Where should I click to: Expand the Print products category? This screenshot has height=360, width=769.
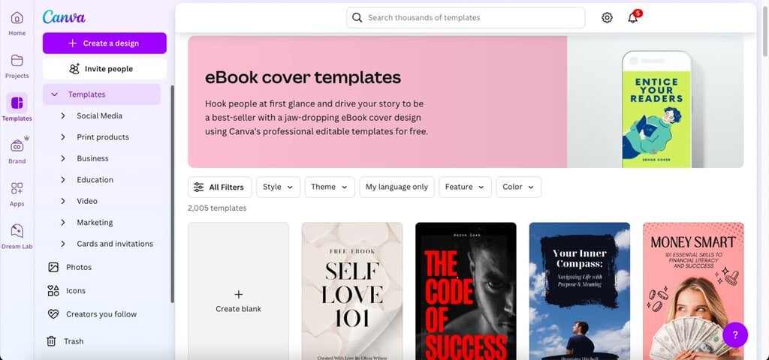[63, 137]
